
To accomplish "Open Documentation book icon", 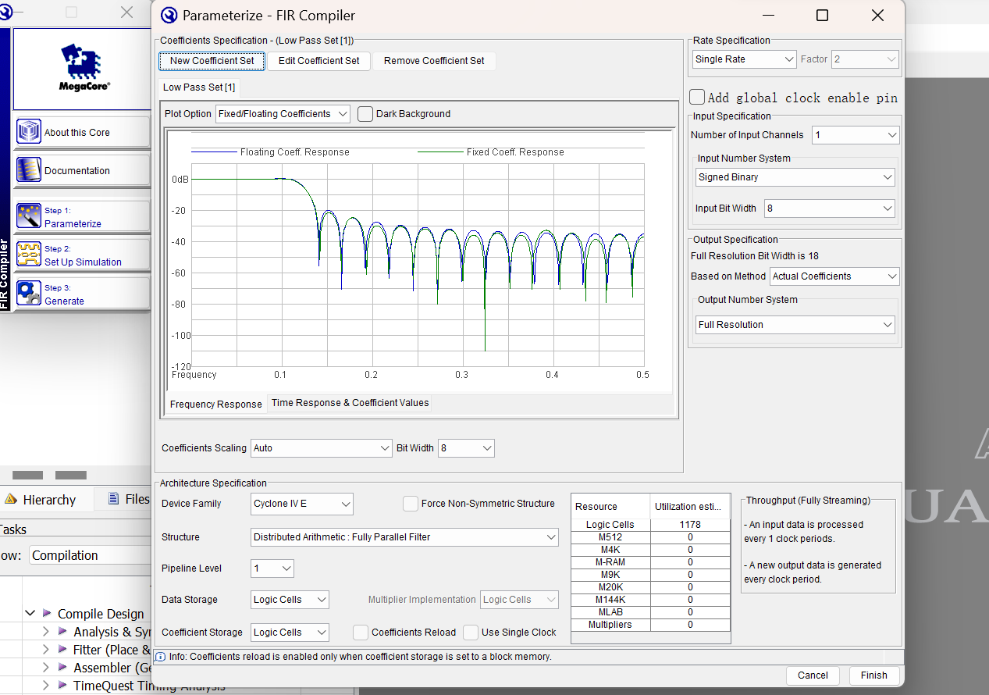I will (29, 169).
